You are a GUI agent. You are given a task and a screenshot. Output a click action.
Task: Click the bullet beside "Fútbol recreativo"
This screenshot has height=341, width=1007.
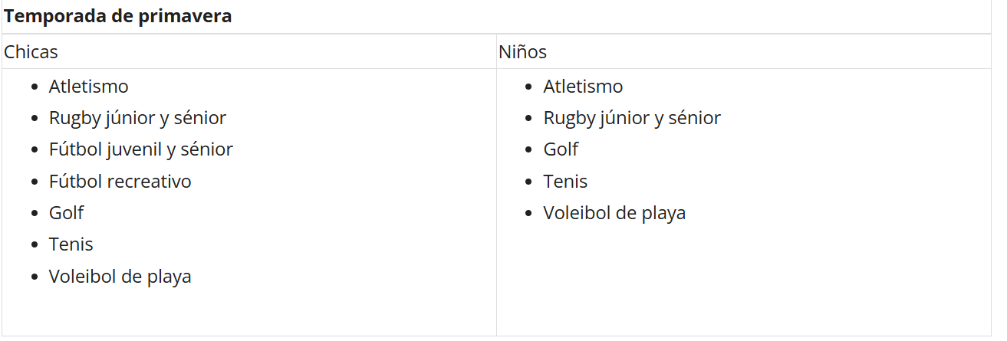[34, 182]
